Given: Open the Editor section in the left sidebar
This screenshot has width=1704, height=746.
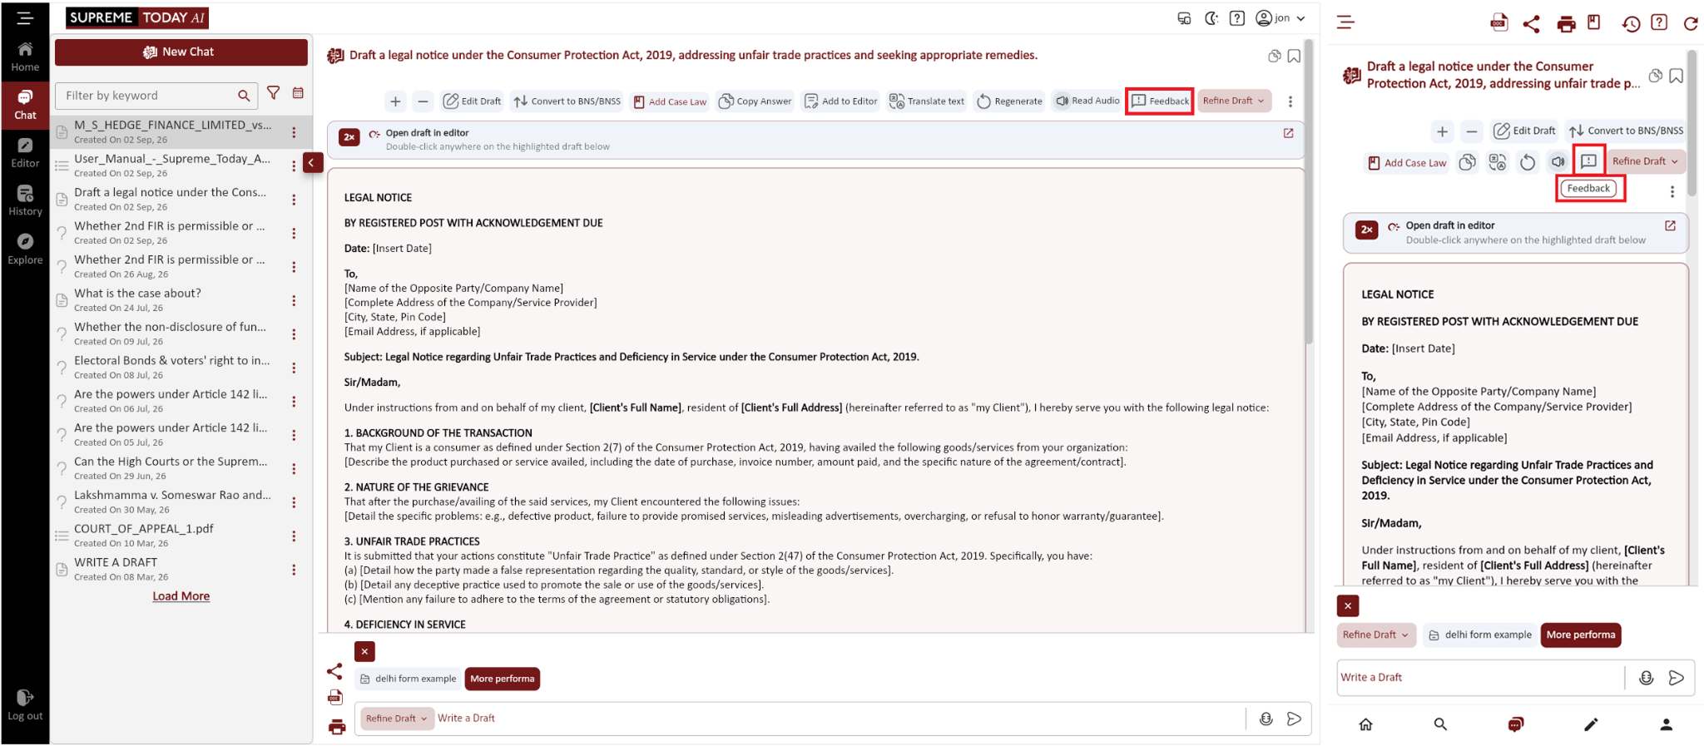Looking at the screenshot, I should point(25,153).
